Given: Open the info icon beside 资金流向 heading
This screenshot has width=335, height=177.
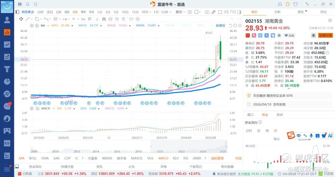Looking at the screenshot, I should coord(260,122).
